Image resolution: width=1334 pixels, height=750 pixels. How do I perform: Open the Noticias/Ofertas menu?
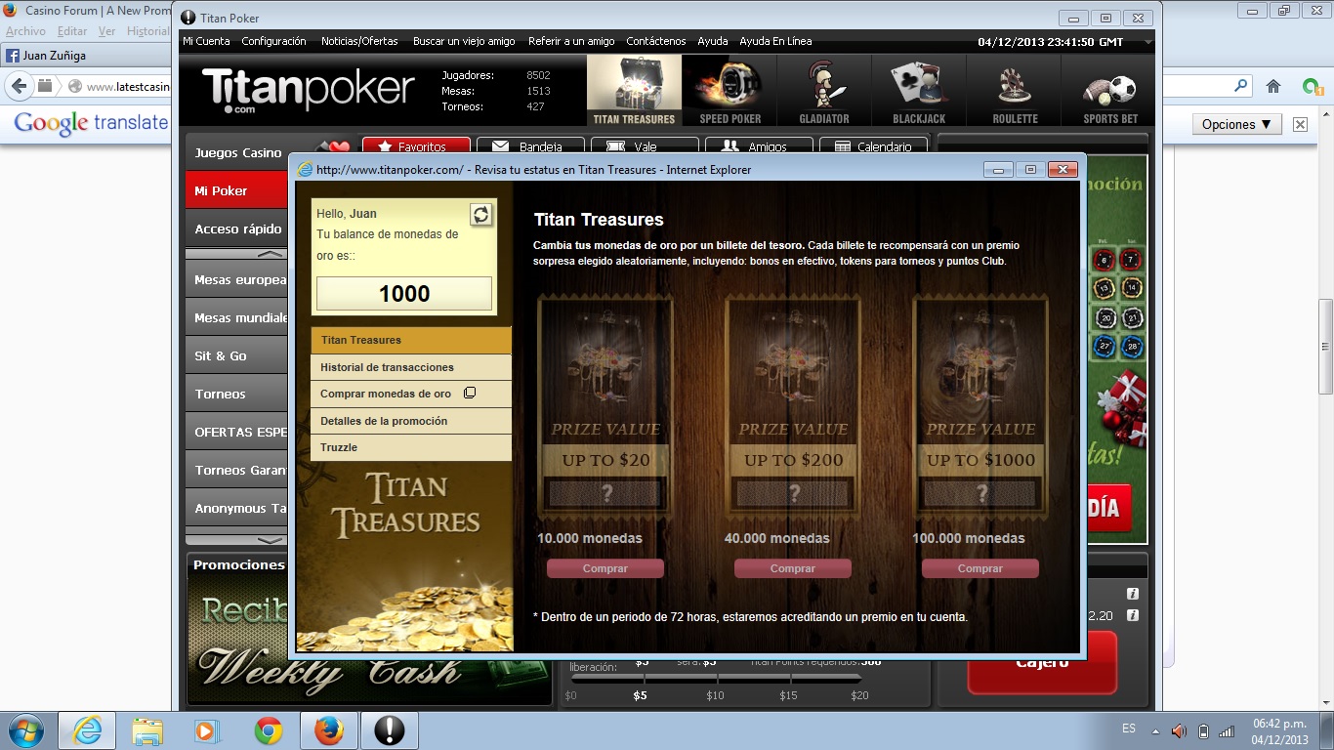pos(359,41)
